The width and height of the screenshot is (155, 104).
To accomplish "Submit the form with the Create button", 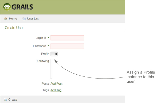I will pyautogui.click(x=13, y=100).
